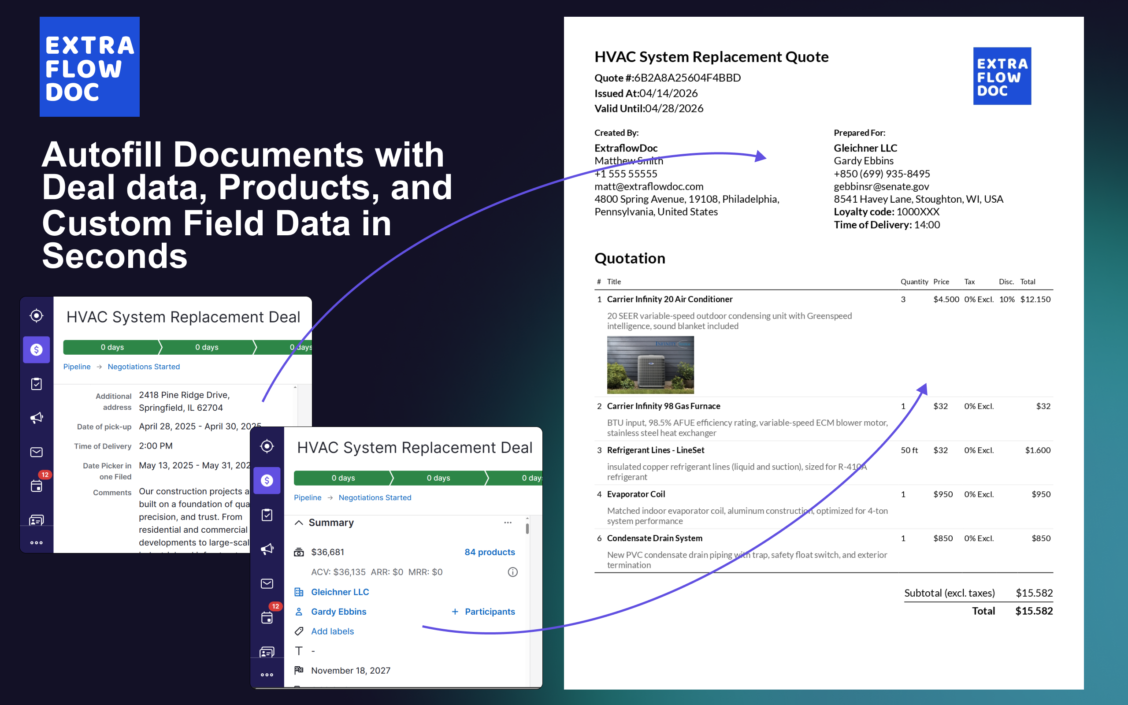Click the flag icon beside November 18, 2027
Image resolution: width=1128 pixels, height=705 pixels.
(299, 670)
